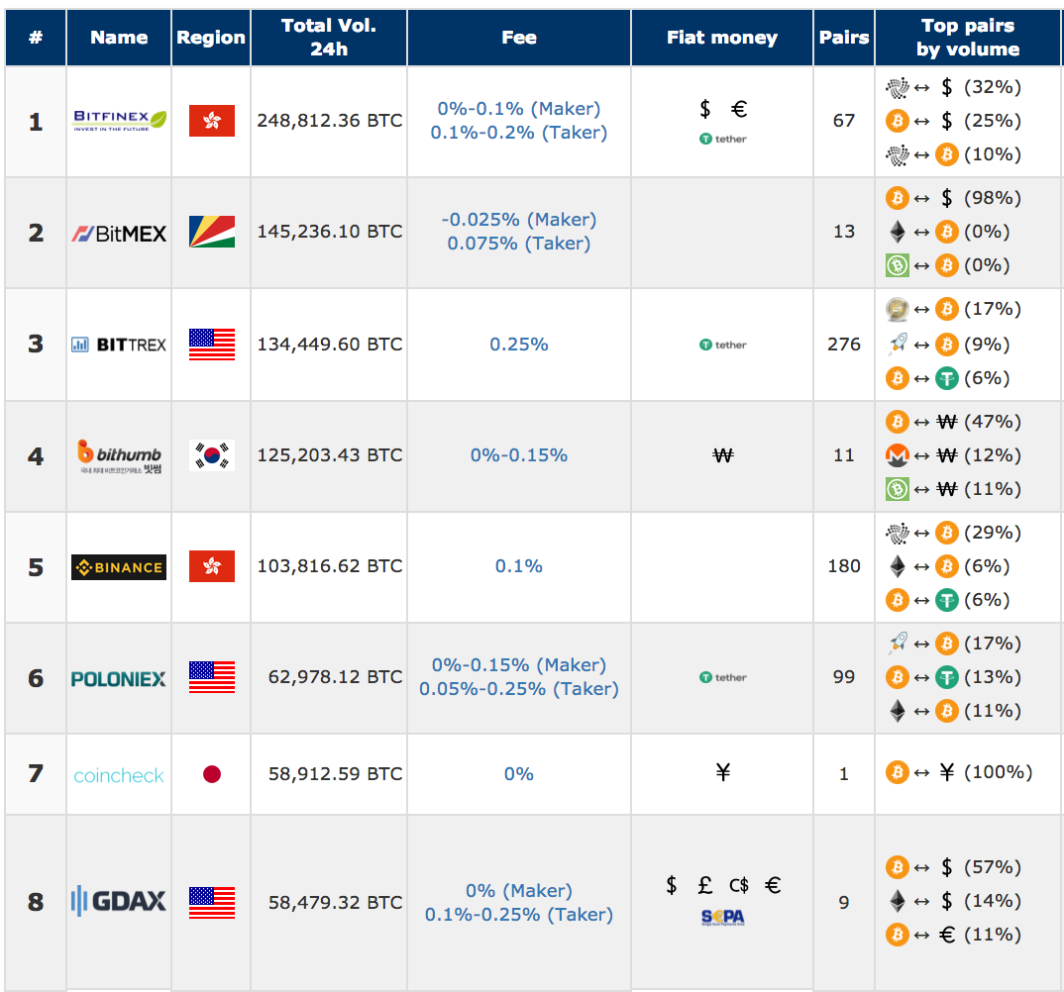Image resolution: width=1064 pixels, height=992 pixels.
Task: Click the Monero icon in Bithumb top pairs
Action: click(898, 455)
